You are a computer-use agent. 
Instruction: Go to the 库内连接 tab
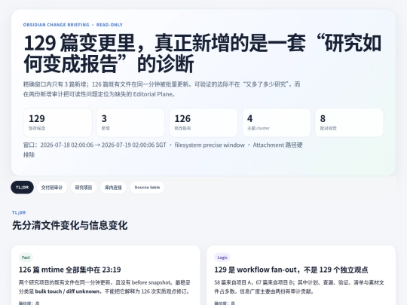pyautogui.click(x=113, y=188)
